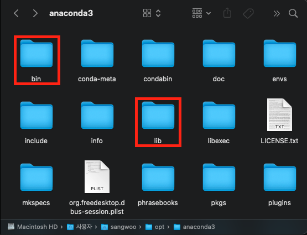The width and height of the screenshot is (307, 235).
Task: Select the dbus-session PLIST file icon
Action: [x=97, y=177]
